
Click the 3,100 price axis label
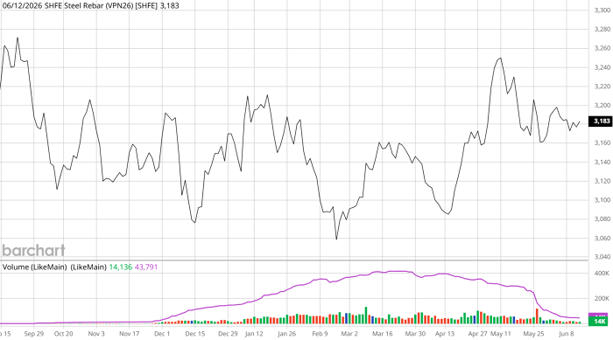(602, 200)
